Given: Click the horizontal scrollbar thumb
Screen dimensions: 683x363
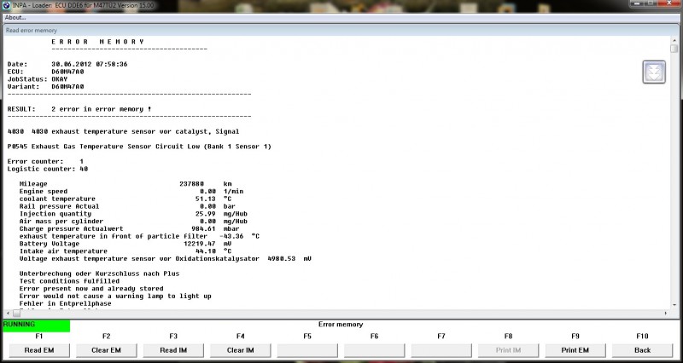Looking at the screenshot, I should (16, 313).
